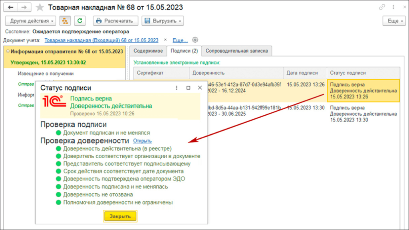Click the Еще... link near document
Image resolution: width=409 pixels, height=230 pixels.
coord(180,40)
